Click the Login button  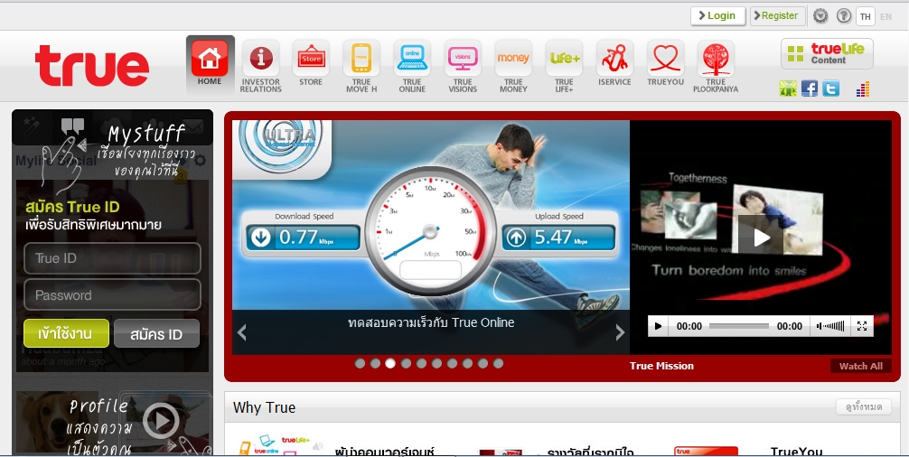(x=717, y=16)
